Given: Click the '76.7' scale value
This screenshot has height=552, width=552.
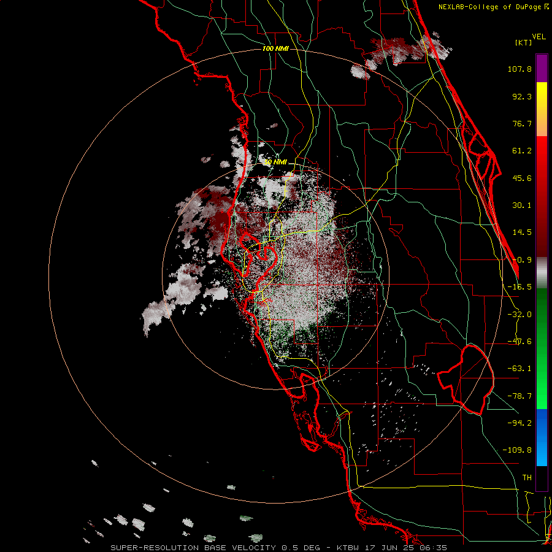Looking at the screenshot, I should pos(522,123).
